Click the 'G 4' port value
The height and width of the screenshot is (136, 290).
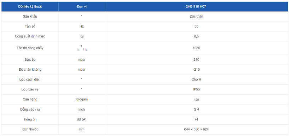[196, 110]
